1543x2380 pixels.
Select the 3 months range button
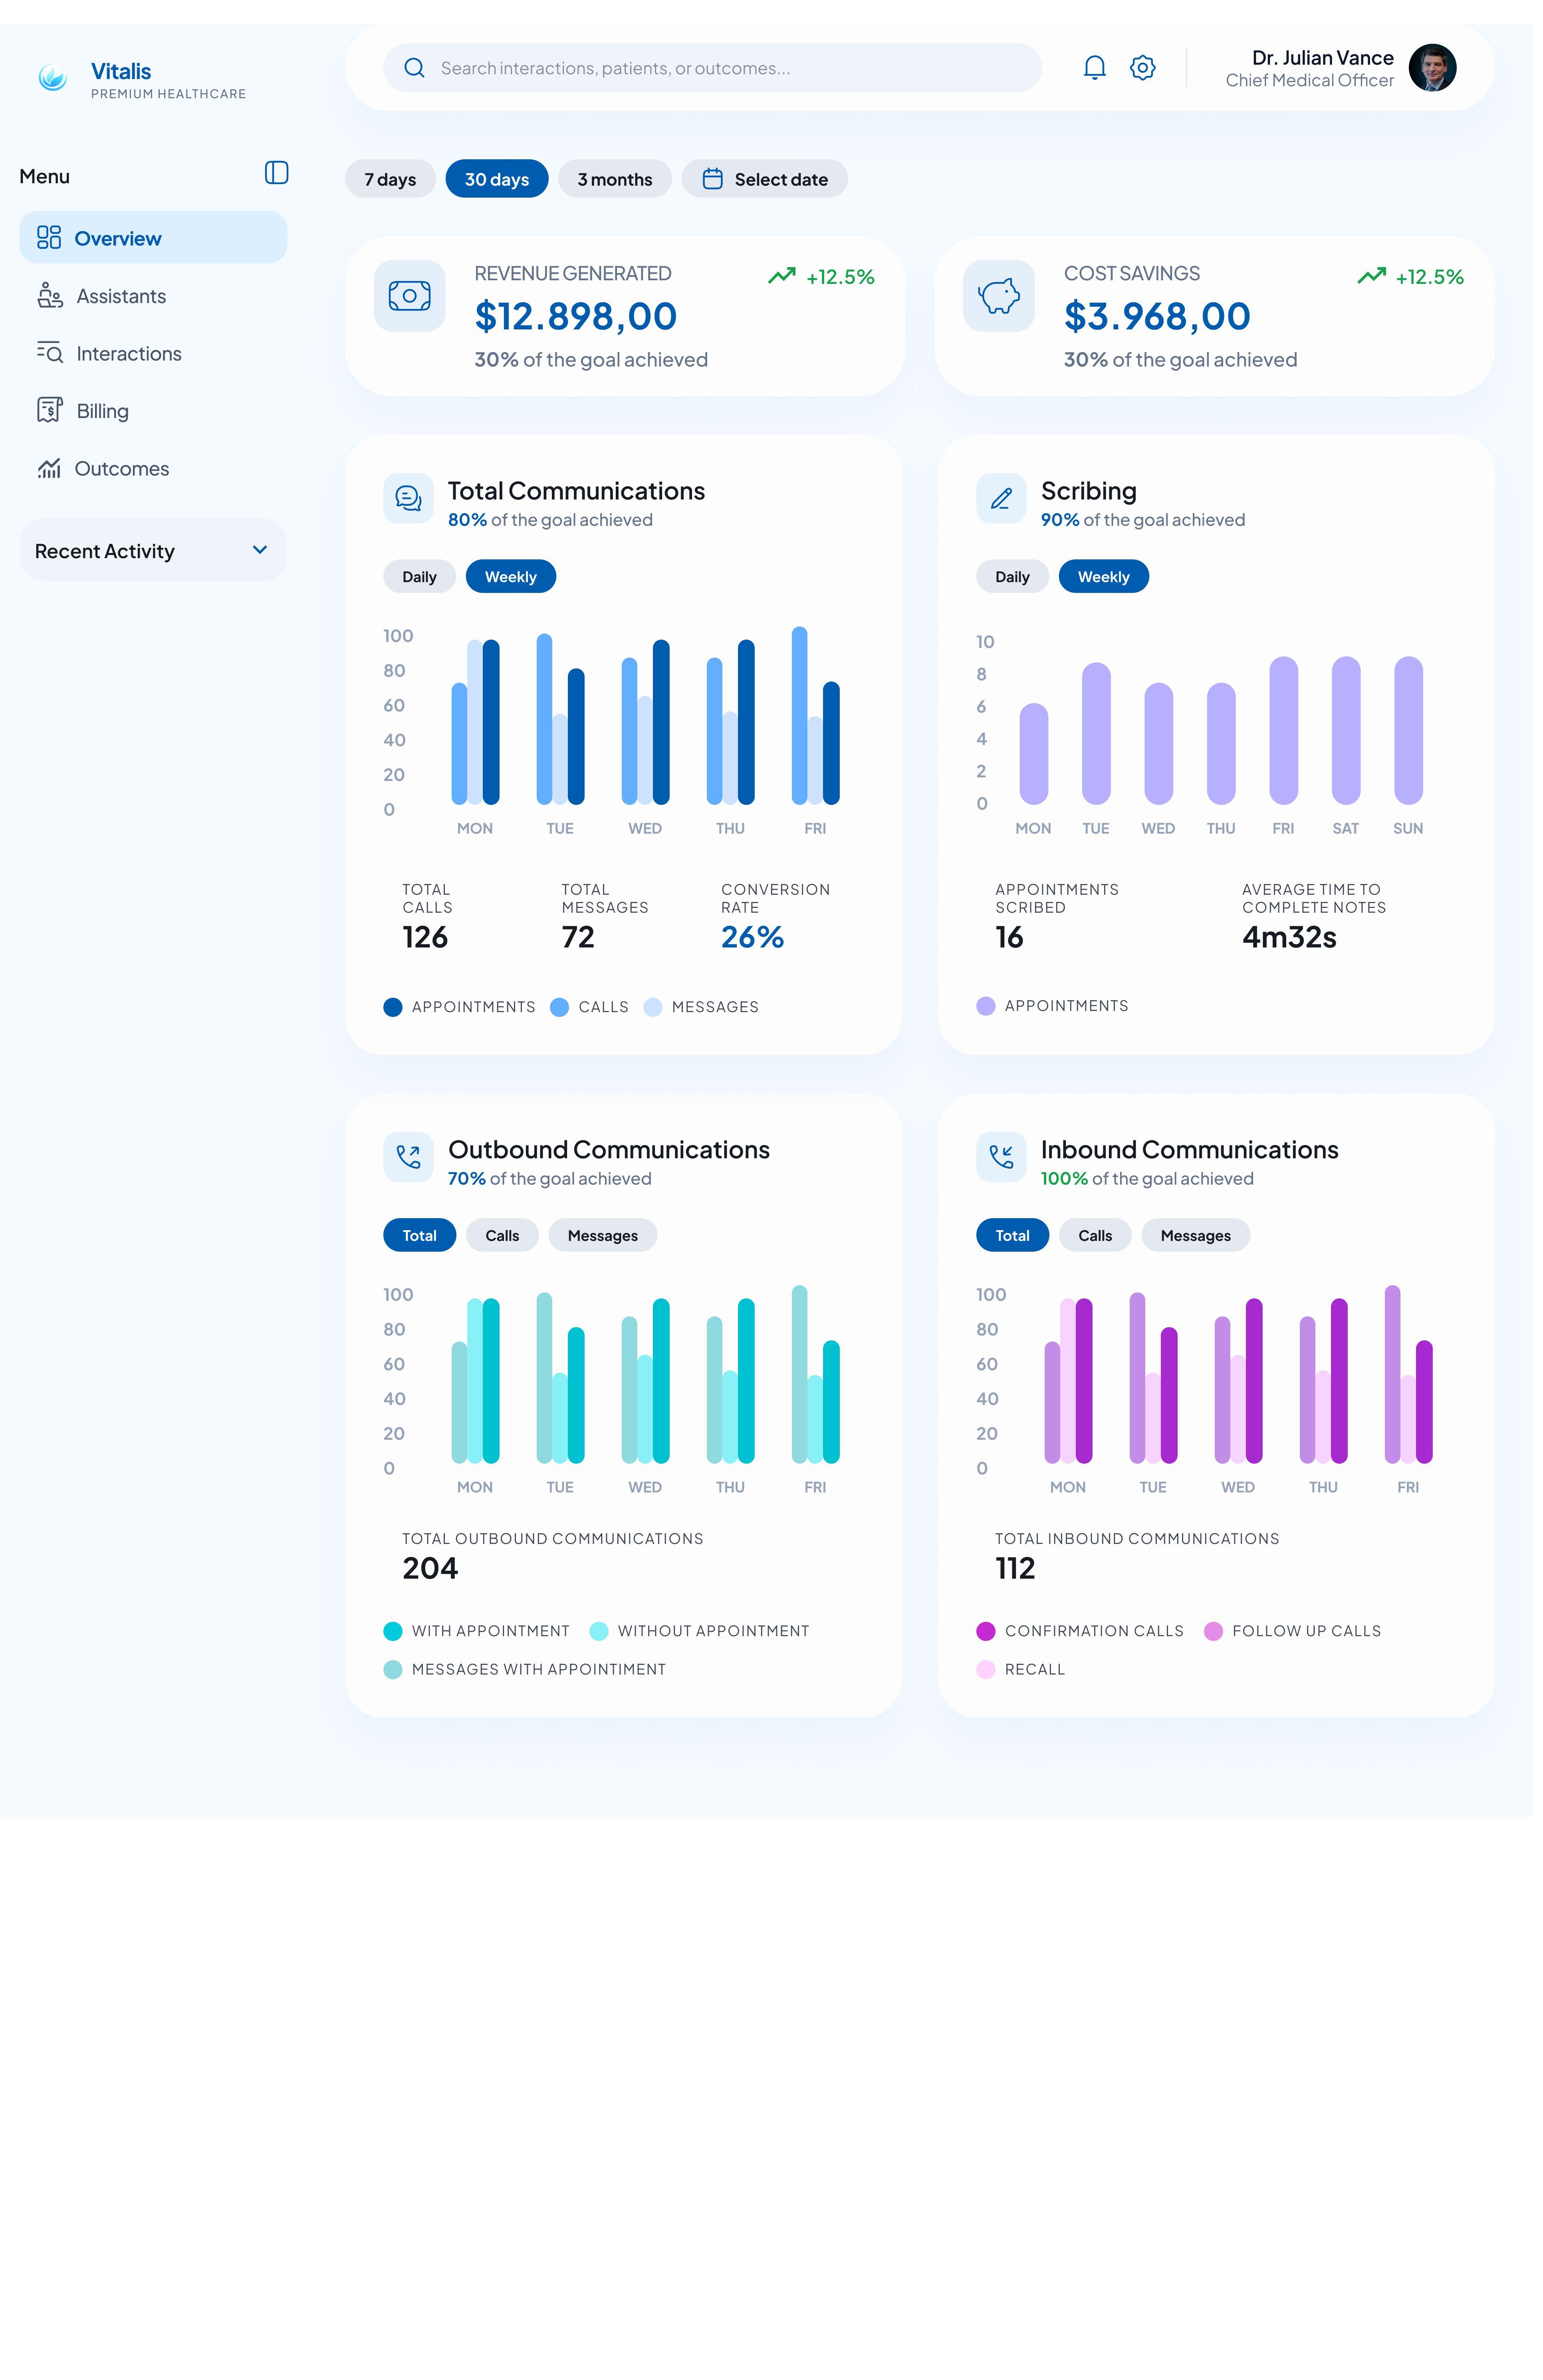[614, 179]
